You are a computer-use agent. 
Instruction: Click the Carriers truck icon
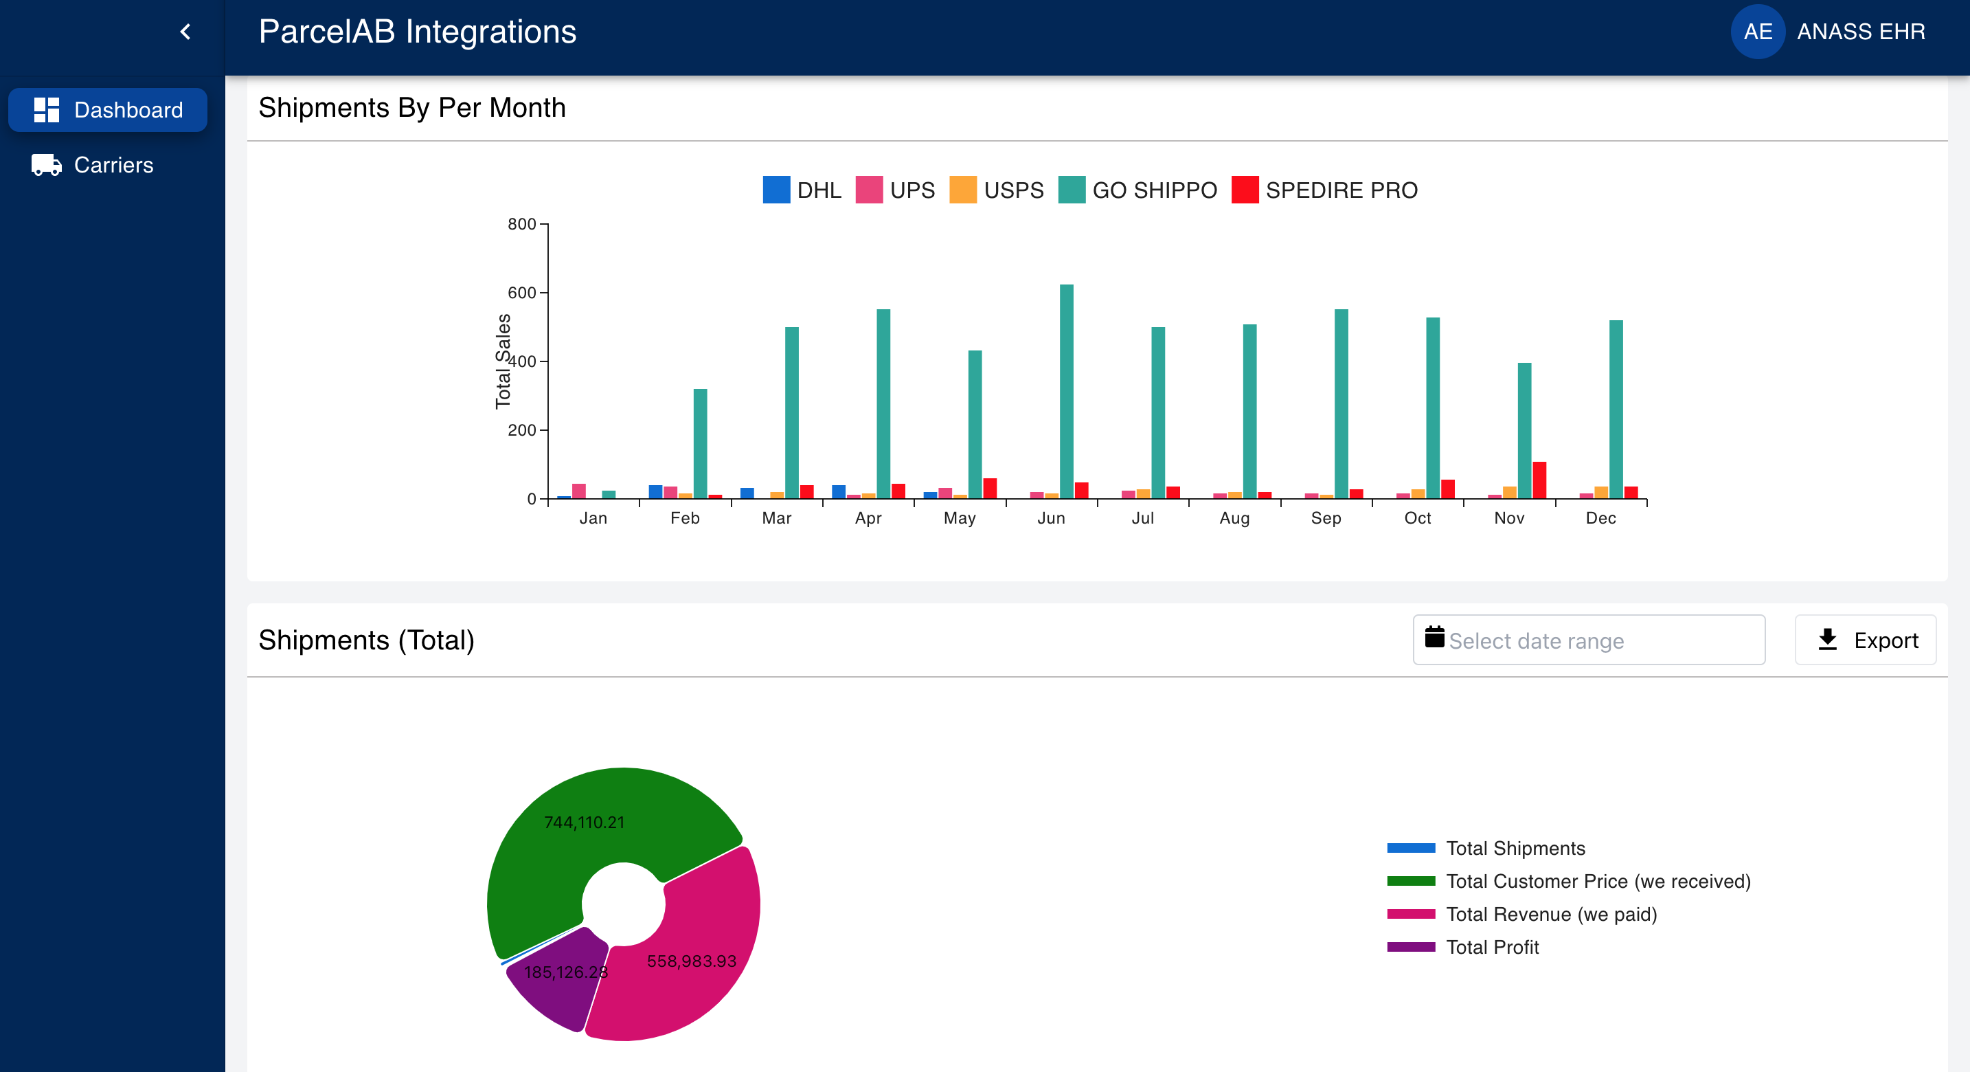(47, 164)
